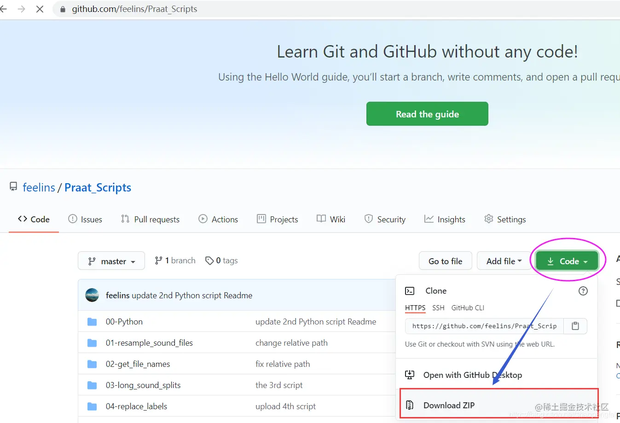Open the 04-replace_labels folder
The width and height of the screenshot is (620, 423).
(x=136, y=406)
